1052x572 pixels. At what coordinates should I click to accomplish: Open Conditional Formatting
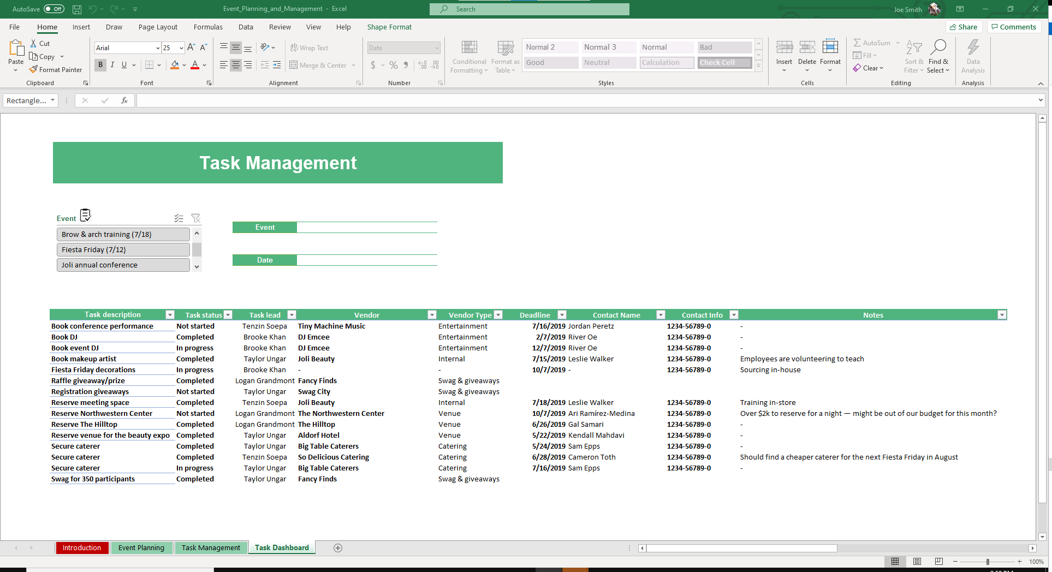(469, 57)
